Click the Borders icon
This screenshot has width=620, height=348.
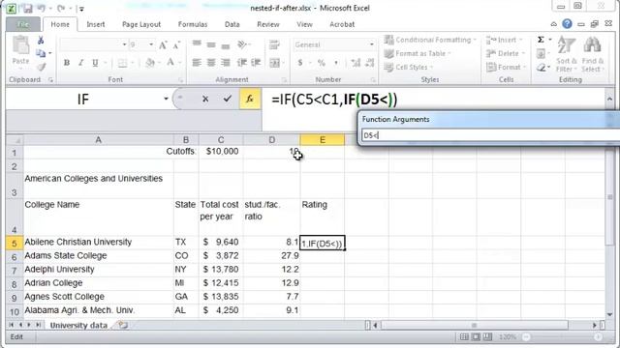point(122,63)
